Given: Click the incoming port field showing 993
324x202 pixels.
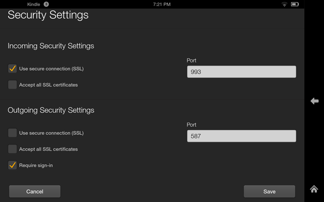Looking at the screenshot, I should coord(241,72).
